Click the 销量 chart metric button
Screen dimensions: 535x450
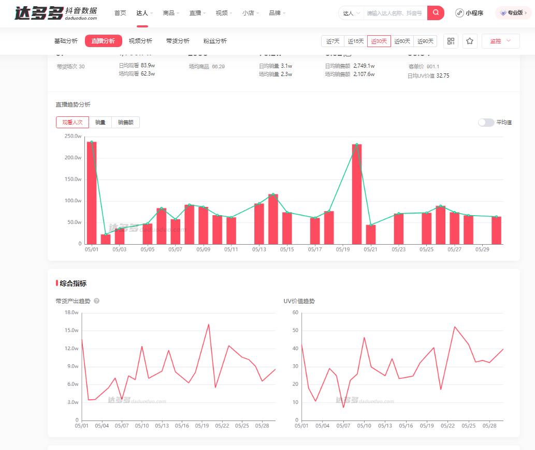(x=100, y=122)
